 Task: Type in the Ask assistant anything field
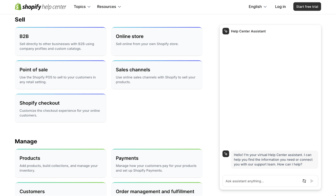(x=262, y=181)
